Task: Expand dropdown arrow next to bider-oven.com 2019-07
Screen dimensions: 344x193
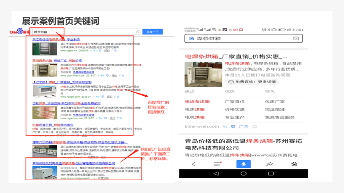Action: pyautogui.click(x=98, y=76)
